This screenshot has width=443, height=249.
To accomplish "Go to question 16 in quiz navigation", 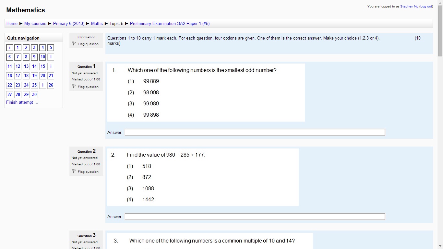I will pyautogui.click(x=10, y=76).
